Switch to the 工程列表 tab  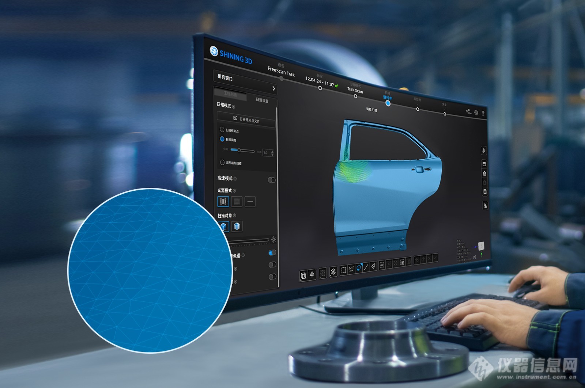(x=230, y=94)
